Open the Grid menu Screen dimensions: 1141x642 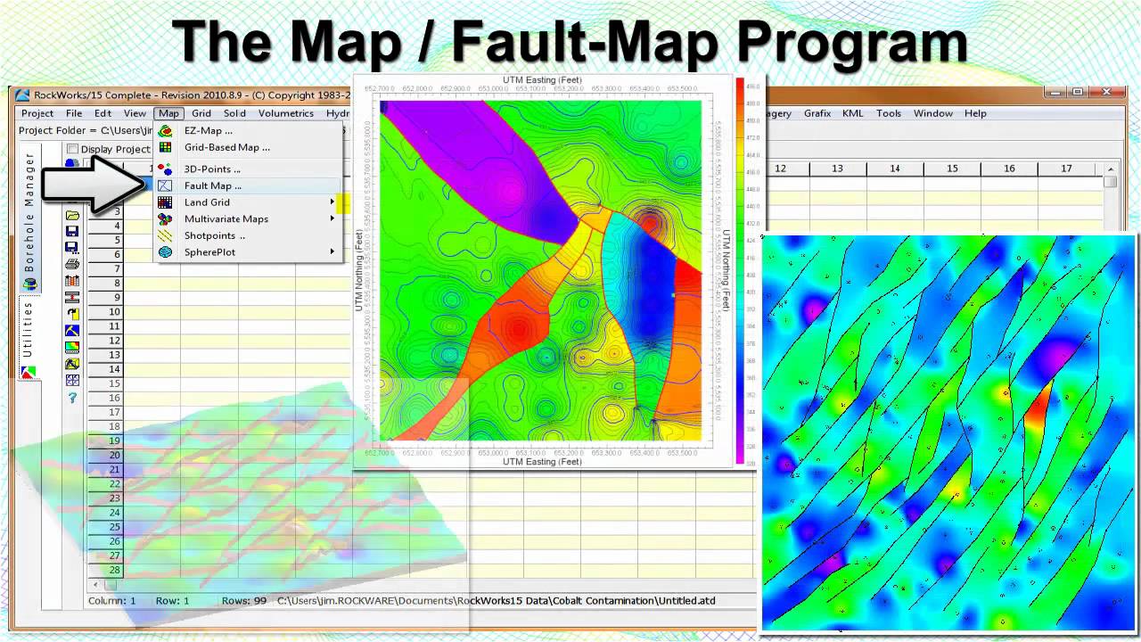point(201,113)
